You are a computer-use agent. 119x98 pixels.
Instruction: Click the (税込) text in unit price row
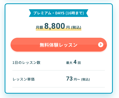tap(86, 80)
